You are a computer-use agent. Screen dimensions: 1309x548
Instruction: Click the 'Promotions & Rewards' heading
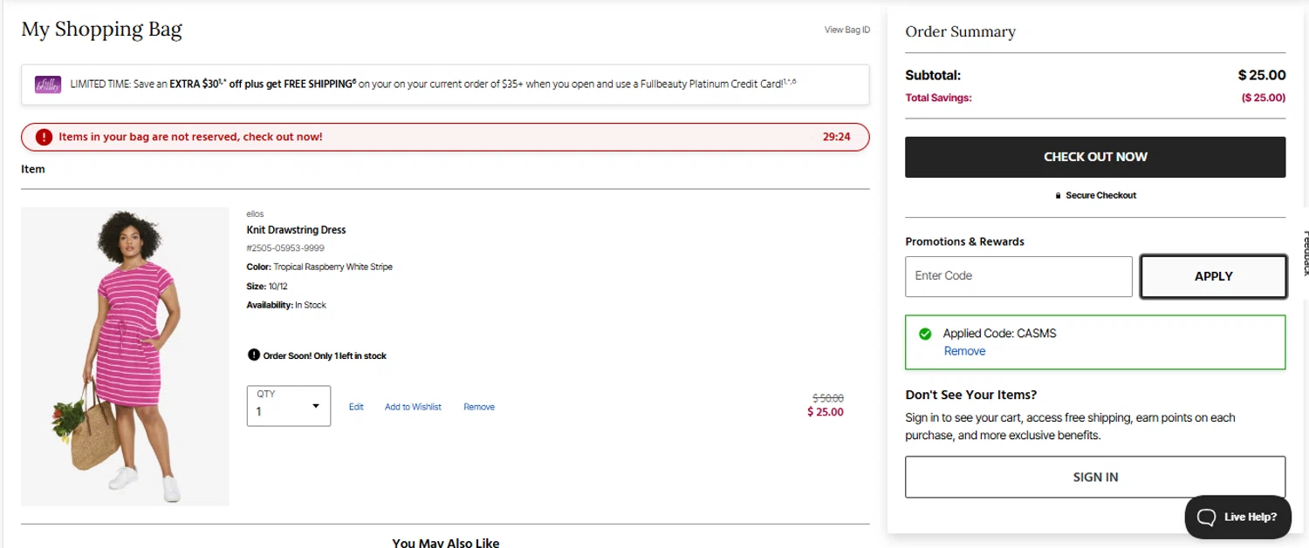coord(964,241)
